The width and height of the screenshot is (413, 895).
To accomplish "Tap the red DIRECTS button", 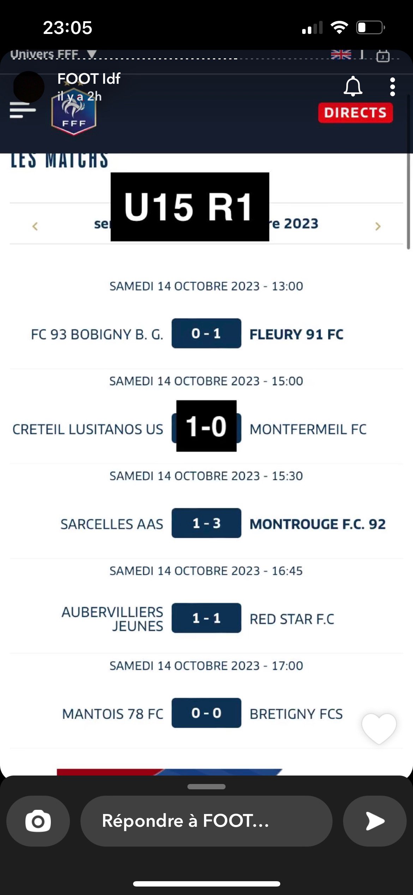I will (355, 113).
